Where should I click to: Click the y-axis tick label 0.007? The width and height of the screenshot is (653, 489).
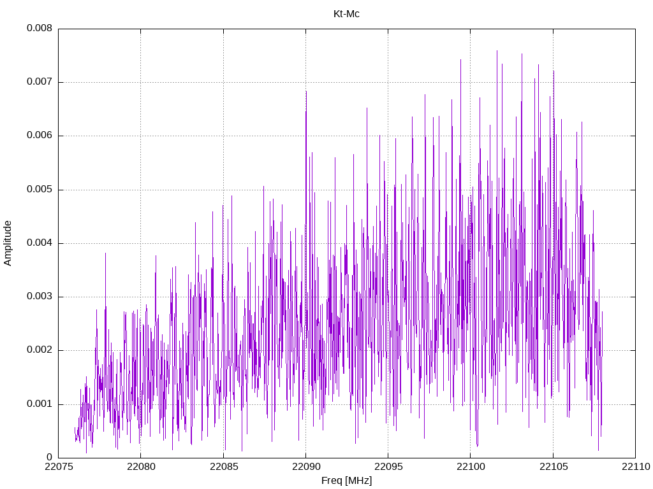click(x=40, y=82)
